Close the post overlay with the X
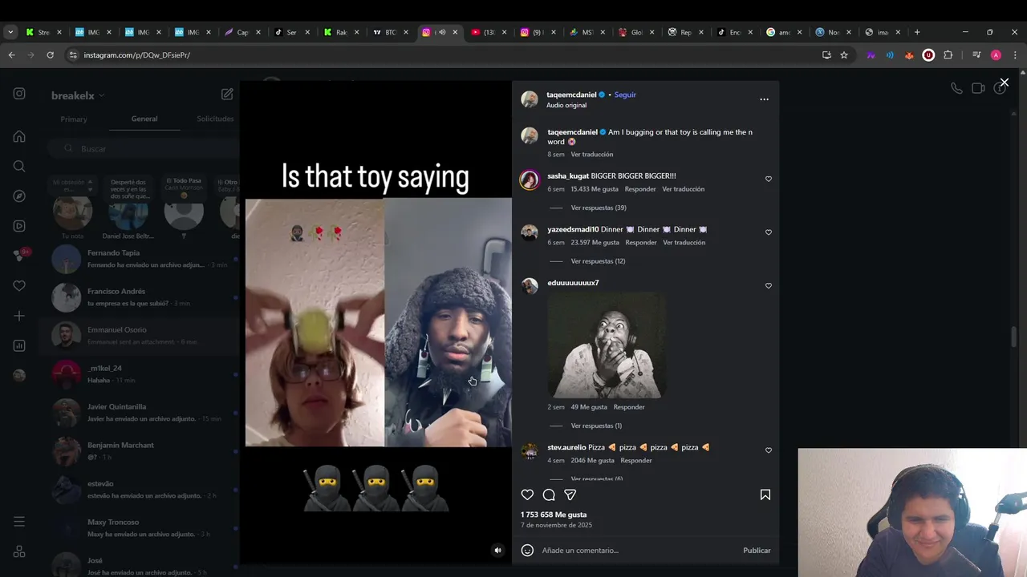 coord(1004,83)
